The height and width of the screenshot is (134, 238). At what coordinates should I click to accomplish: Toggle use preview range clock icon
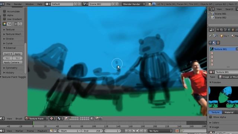[x=51, y=131]
